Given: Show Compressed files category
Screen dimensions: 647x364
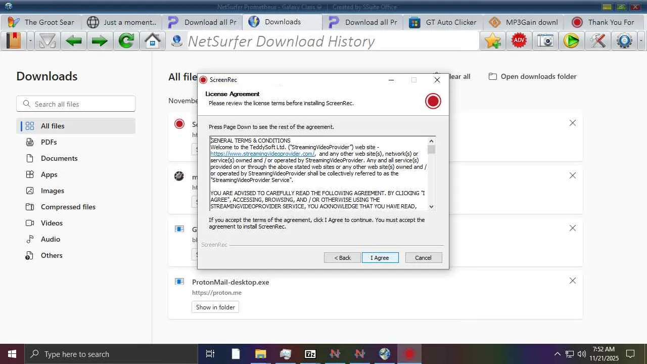Looking at the screenshot, I should click(x=76, y=207).
